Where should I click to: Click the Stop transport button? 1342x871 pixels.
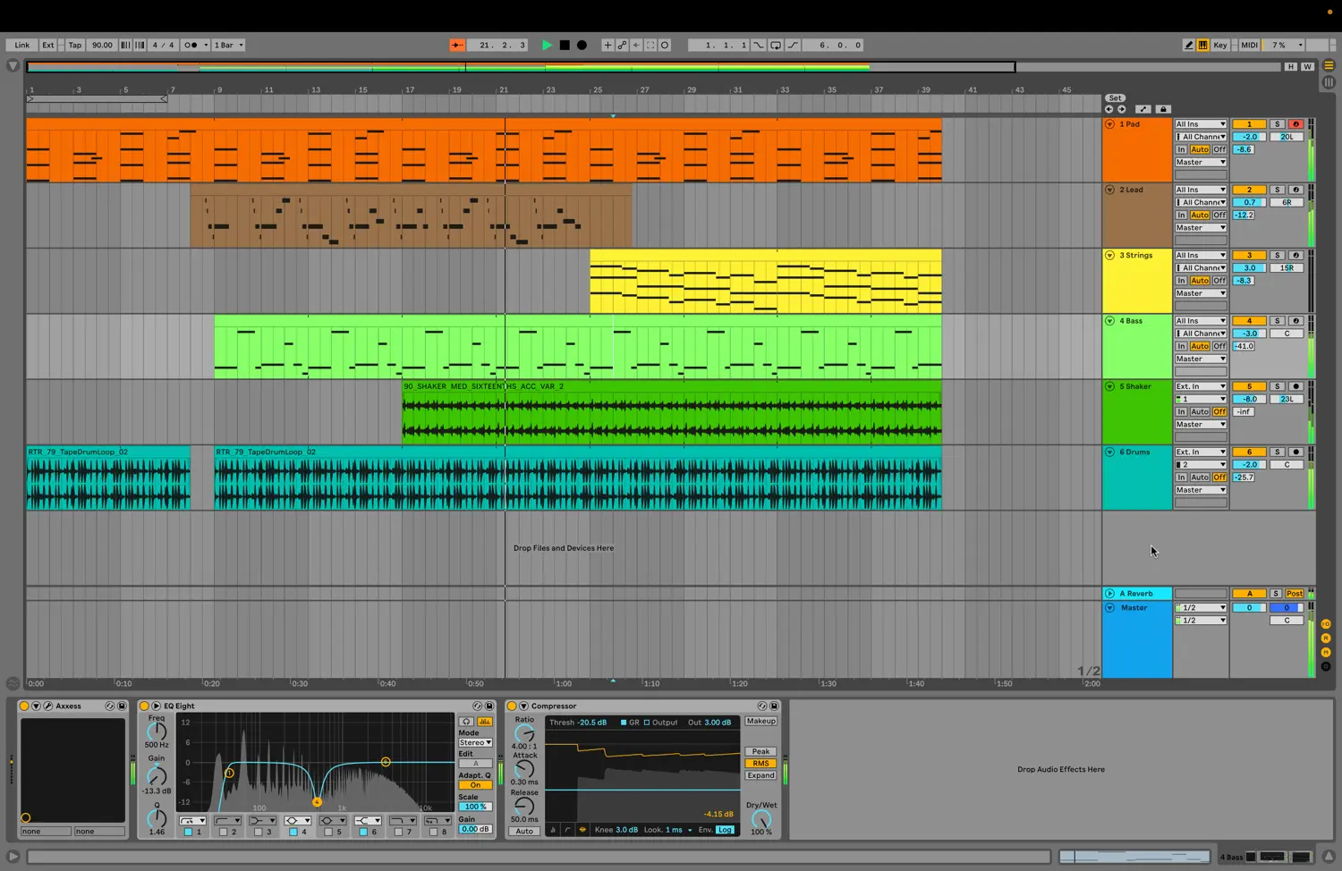pos(565,45)
